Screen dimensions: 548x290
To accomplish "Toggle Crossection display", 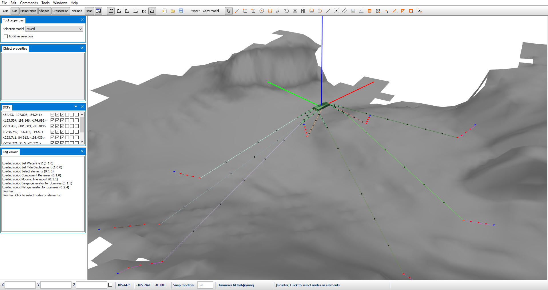I will (60, 11).
